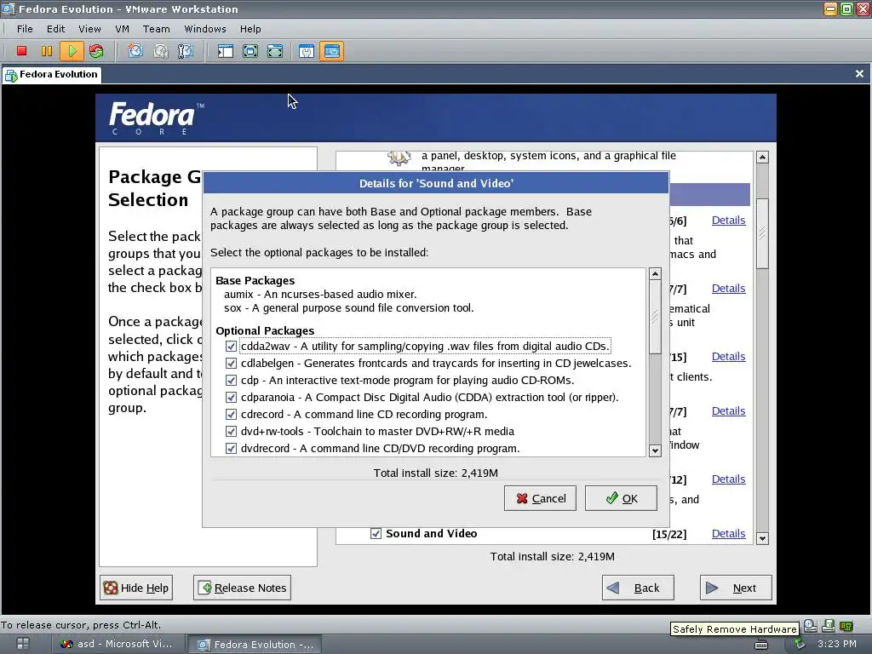Open the Help menu
The height and width of the screenshot is (654, 872).
point(250,29)
